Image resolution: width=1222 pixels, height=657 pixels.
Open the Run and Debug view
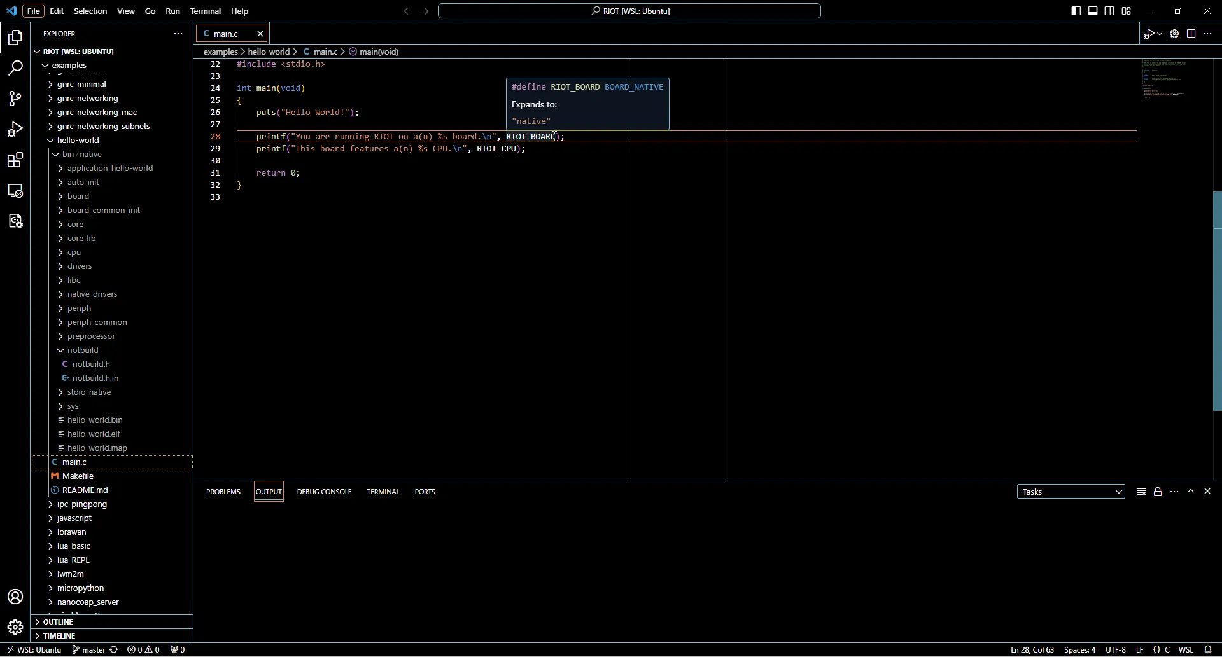pyautogui.click(x=15, y=130)
